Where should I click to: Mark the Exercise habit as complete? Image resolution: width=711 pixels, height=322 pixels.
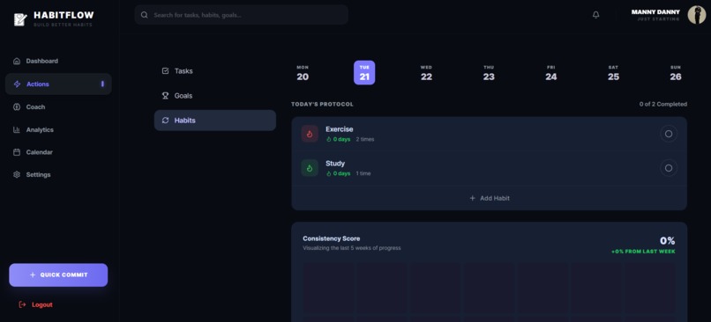click(669, 134)
